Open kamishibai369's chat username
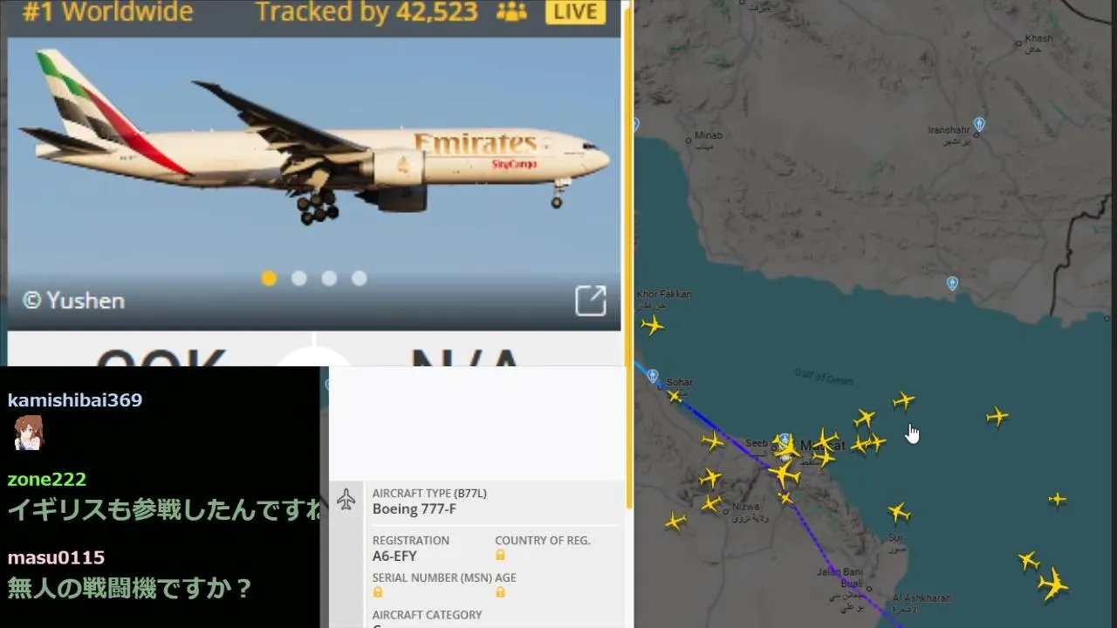The image size is (1117, 628). coord(74,400)
